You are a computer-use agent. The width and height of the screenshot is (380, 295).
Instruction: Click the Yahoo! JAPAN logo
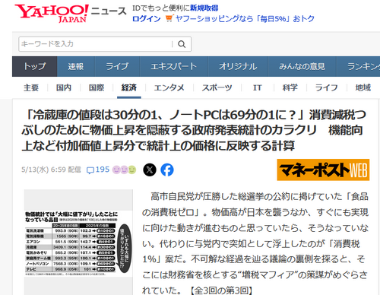coord(52,13)
